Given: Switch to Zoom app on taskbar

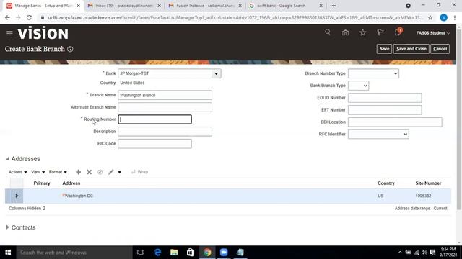Looking at the screenshot, I should pyautogui.click(x=224, y=253).
